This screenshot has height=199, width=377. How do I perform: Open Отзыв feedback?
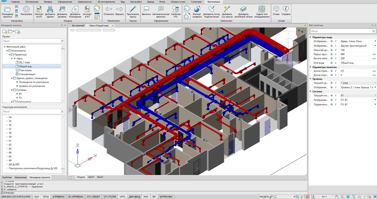click(x=276, y=11)
